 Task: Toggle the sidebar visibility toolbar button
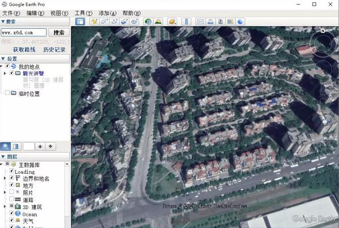80,22
